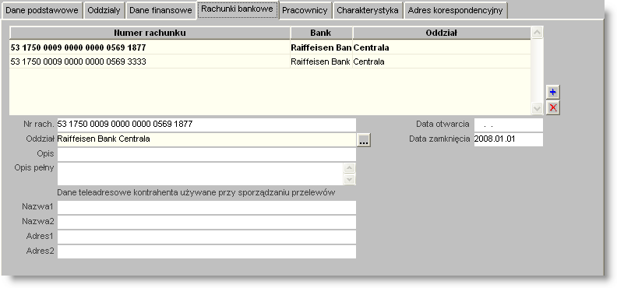Open branch lookup with ellipsis button
This screenshot has width=617, height=288.
click(364, 140)
